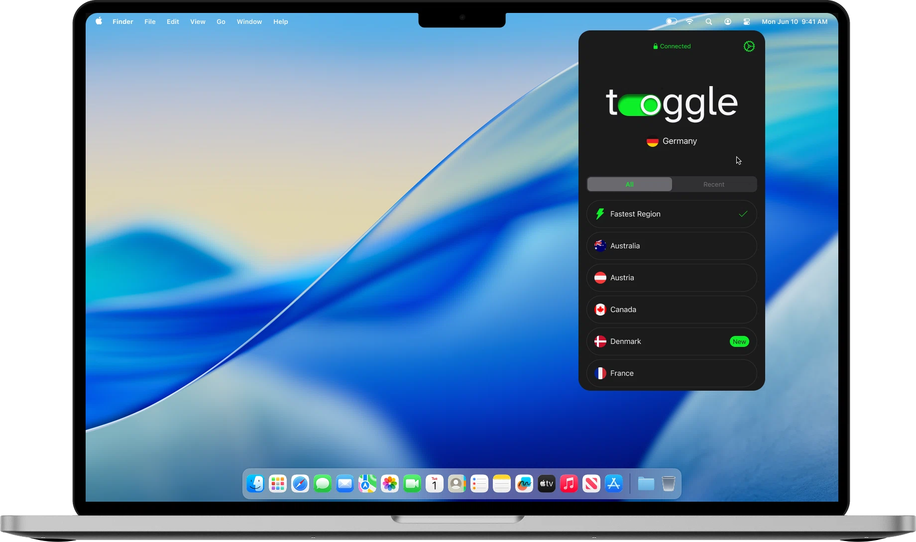Image resolution: width=916 pixels, height=542 pixels.
Task: Open the Wi-Fi menu bar icon
Action: [x=689, y=21]
